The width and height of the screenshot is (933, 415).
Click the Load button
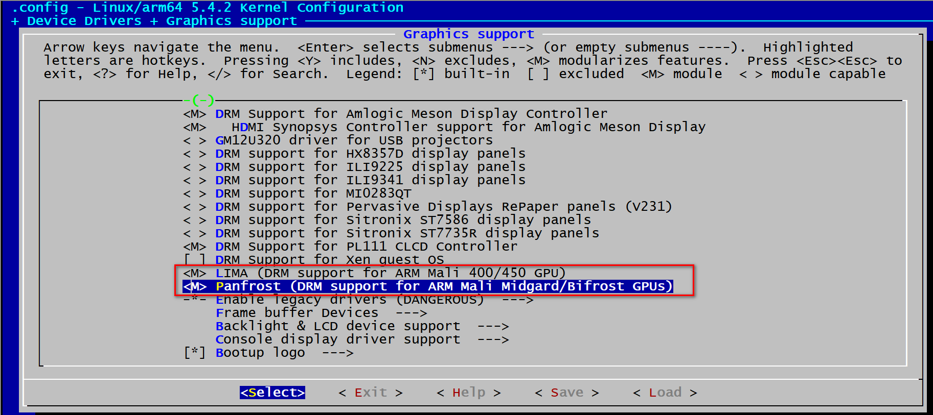(x=665, y=393)
